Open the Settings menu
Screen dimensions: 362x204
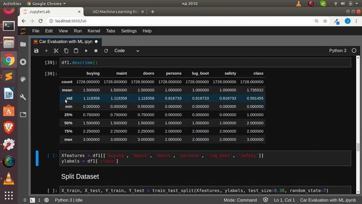pyautogui.click(x=129, y=31)
